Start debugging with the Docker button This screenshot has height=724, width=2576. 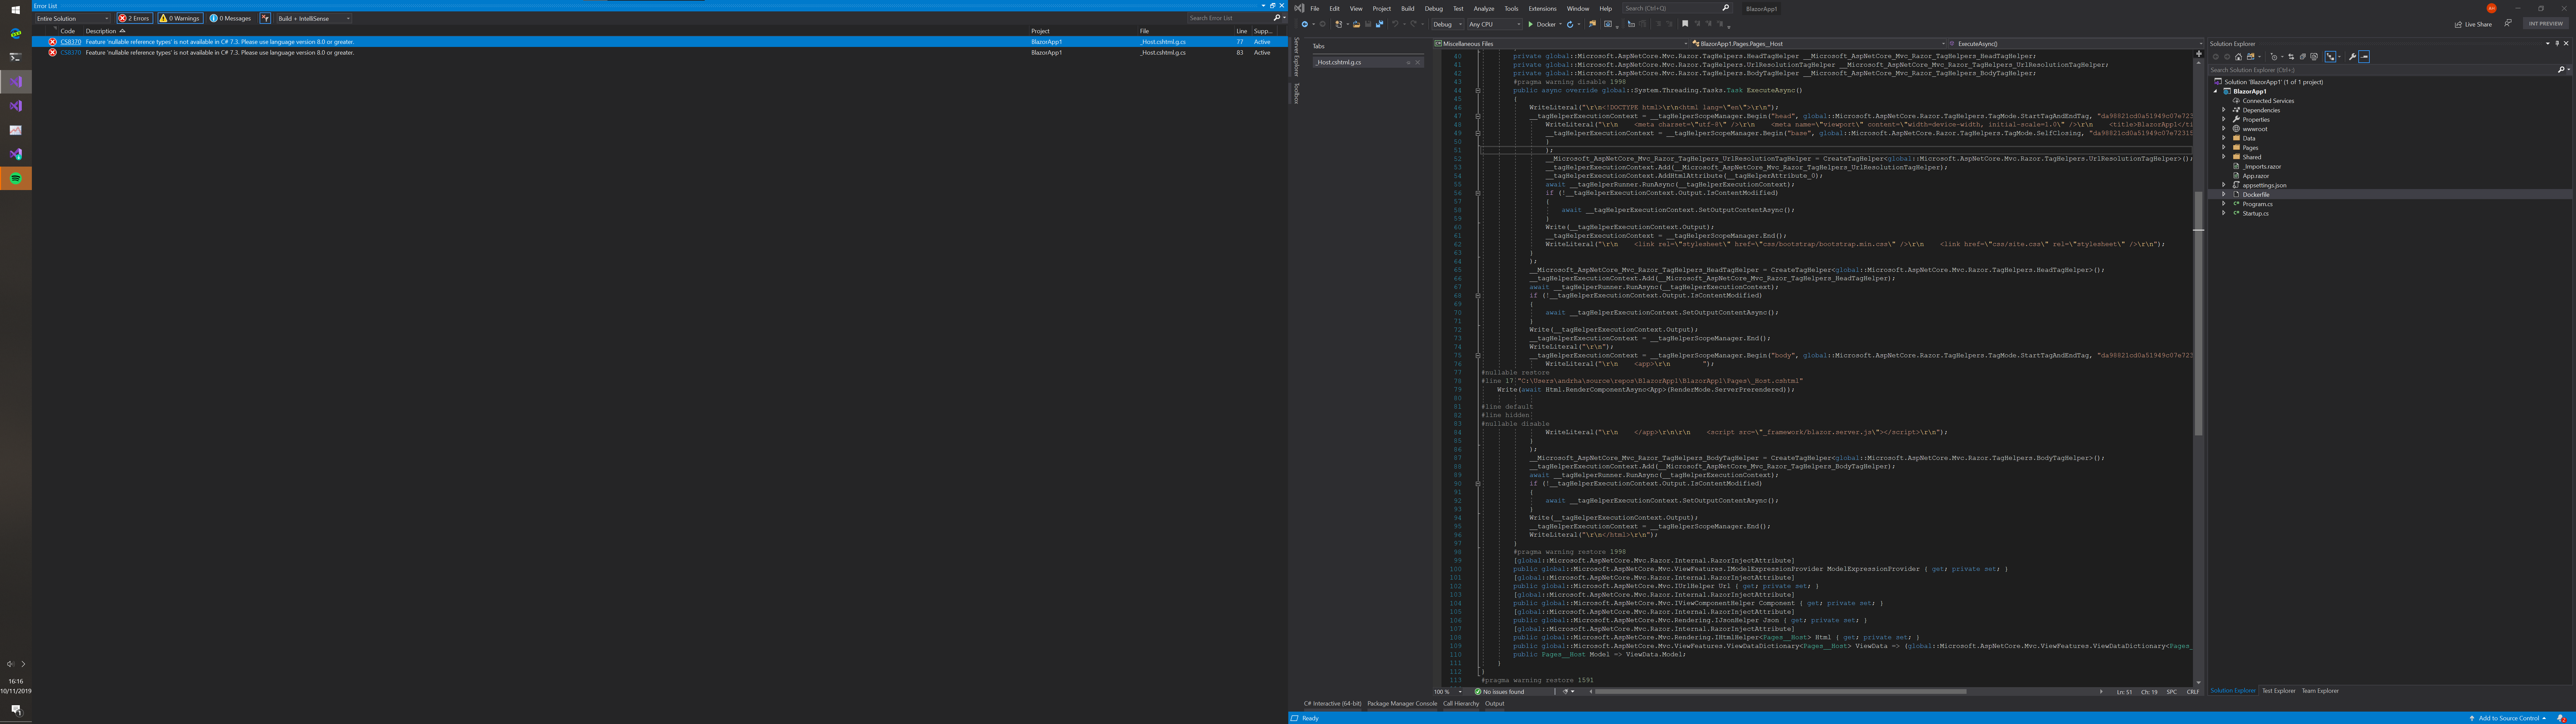pyautogui.click(x=1542, y=24)
